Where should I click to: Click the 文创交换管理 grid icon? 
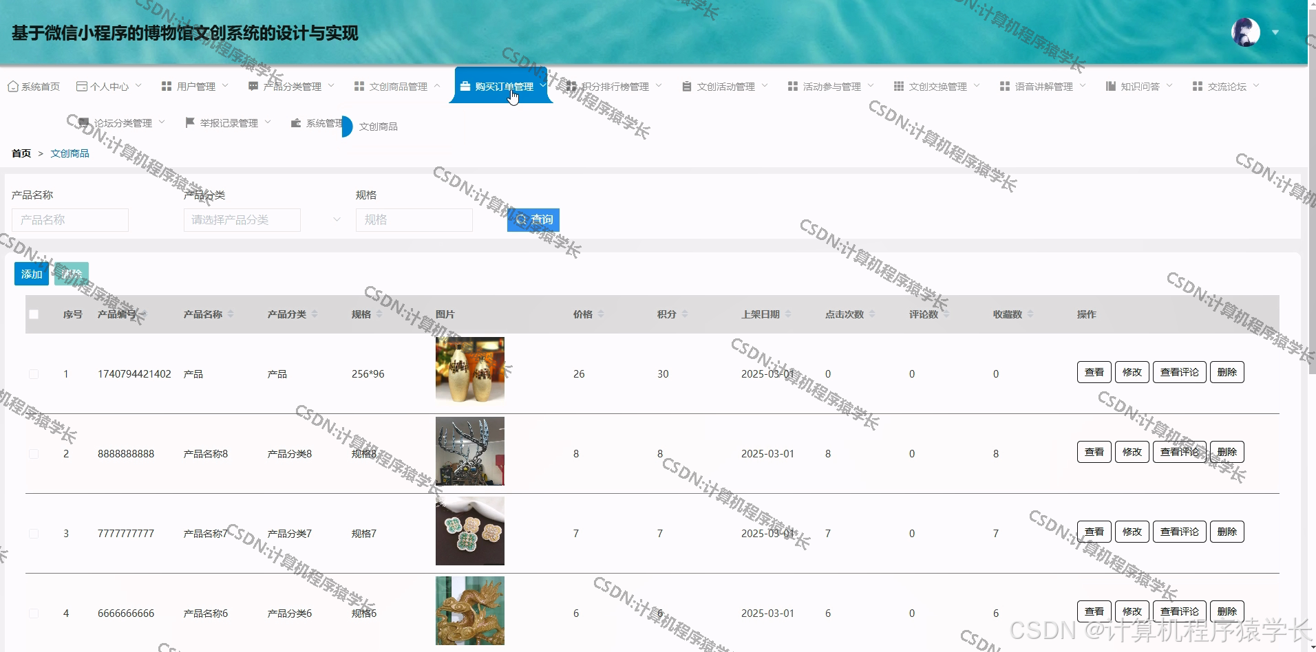(x=899, y=87)
